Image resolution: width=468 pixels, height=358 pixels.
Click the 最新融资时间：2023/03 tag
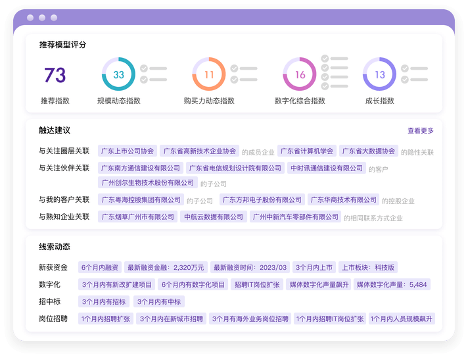(x=250, y=267)
